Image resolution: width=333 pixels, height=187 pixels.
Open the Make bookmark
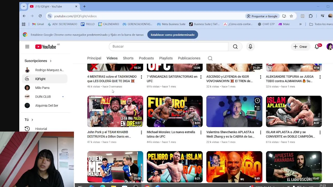click(x=284, y=24)
